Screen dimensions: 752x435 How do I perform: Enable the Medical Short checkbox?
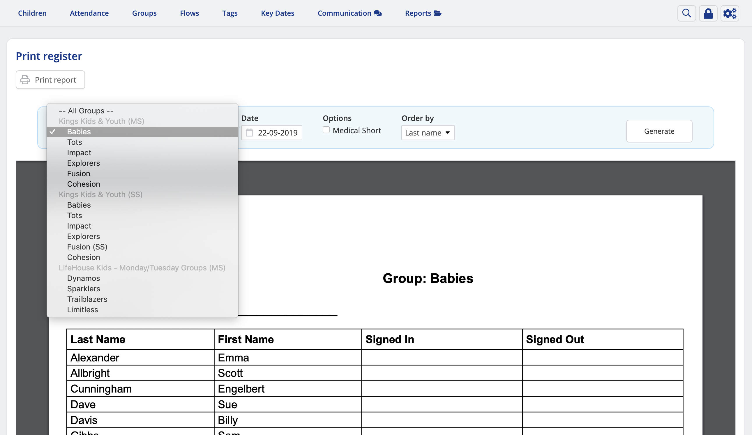click(x=326, y=130)
